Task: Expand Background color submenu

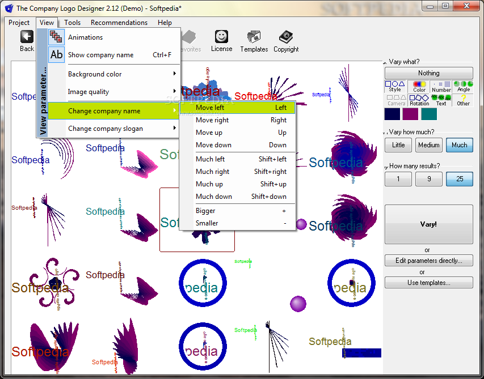Action: pos(113,74)
